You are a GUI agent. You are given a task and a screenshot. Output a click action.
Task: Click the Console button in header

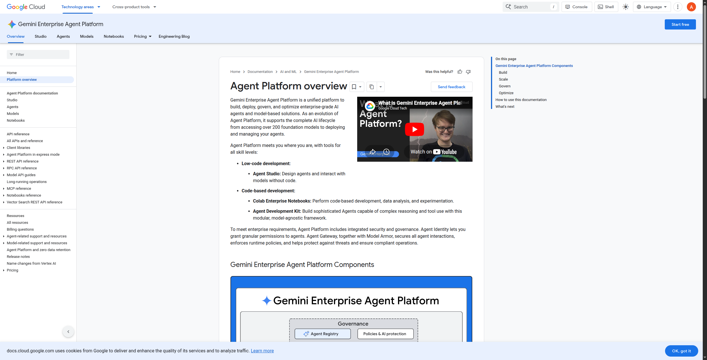[577, 7]
